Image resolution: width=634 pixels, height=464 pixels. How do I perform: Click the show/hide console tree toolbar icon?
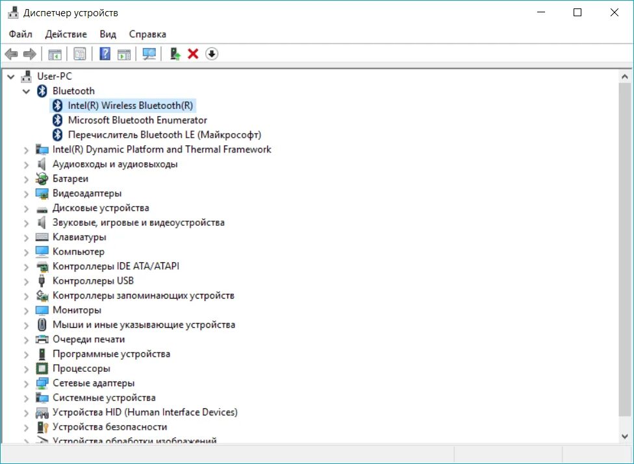[x=55, y=54]
